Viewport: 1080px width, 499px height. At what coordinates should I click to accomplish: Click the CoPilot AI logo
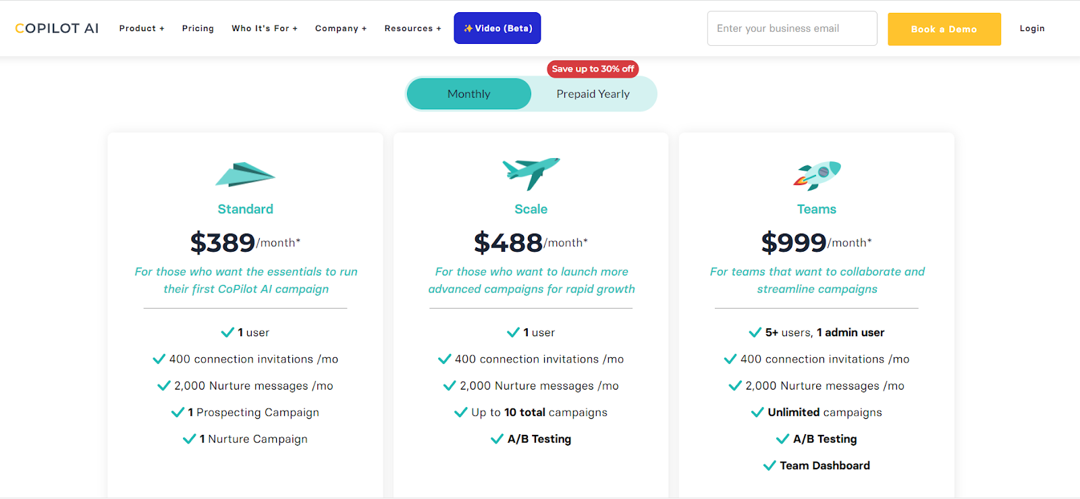click(x=57, y=28)
